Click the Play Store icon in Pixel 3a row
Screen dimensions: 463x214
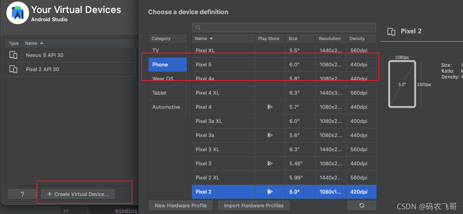(270, 135)
